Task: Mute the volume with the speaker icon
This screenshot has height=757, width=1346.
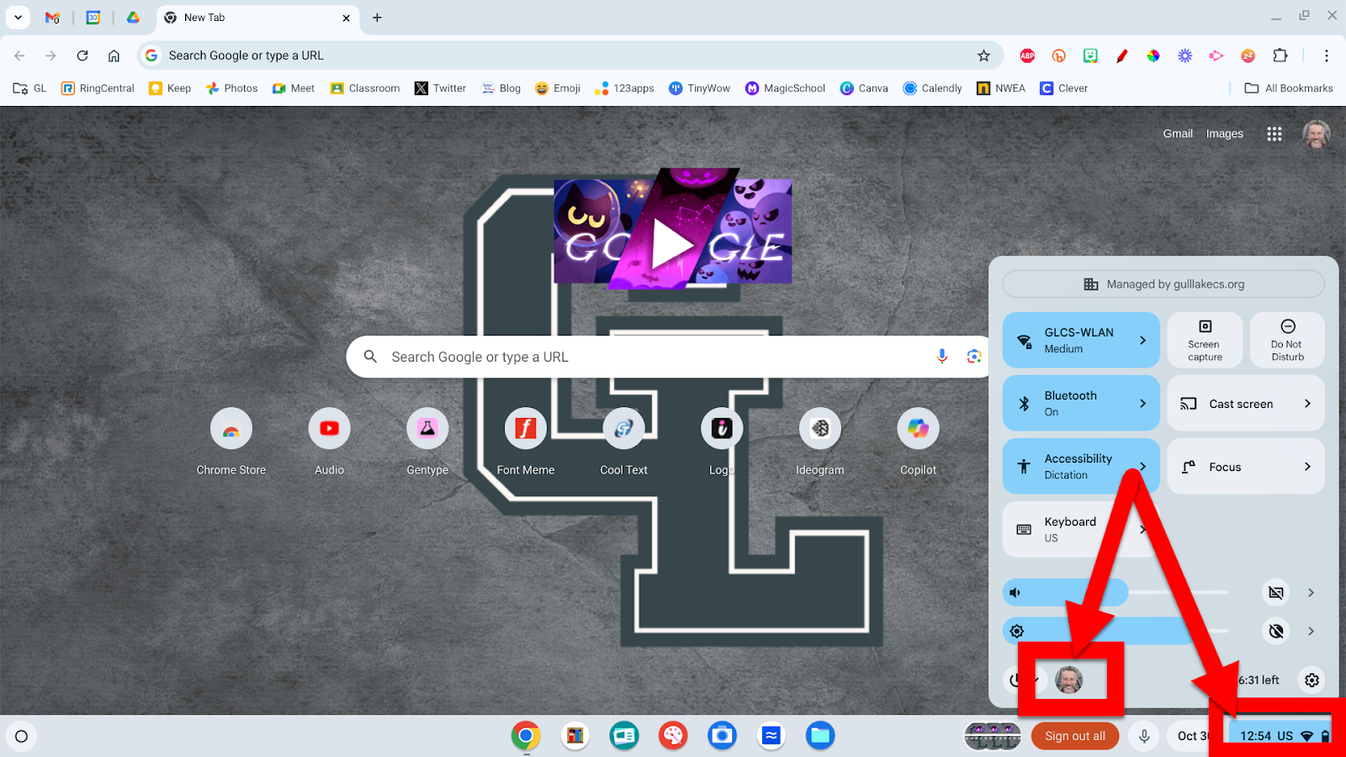Action: click(1015, 593)
